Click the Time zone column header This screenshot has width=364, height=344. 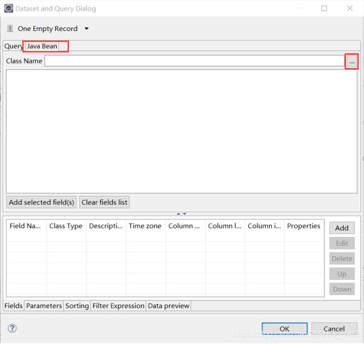(146, 226)
